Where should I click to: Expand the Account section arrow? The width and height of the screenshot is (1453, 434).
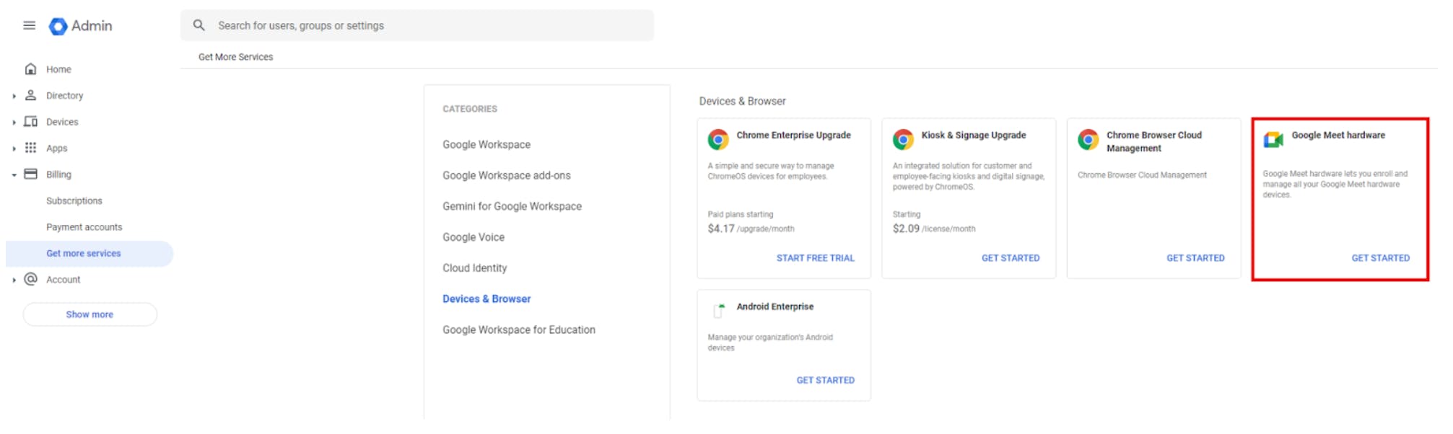tap(14, 280)
